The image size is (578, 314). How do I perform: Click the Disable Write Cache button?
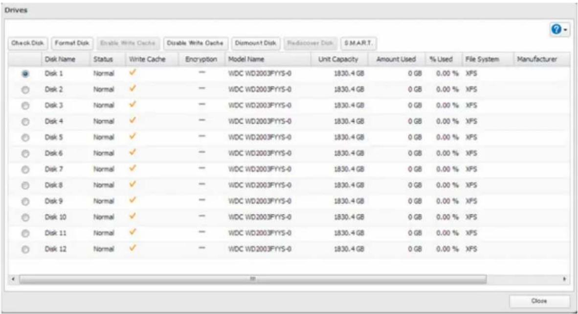point(195,43)
